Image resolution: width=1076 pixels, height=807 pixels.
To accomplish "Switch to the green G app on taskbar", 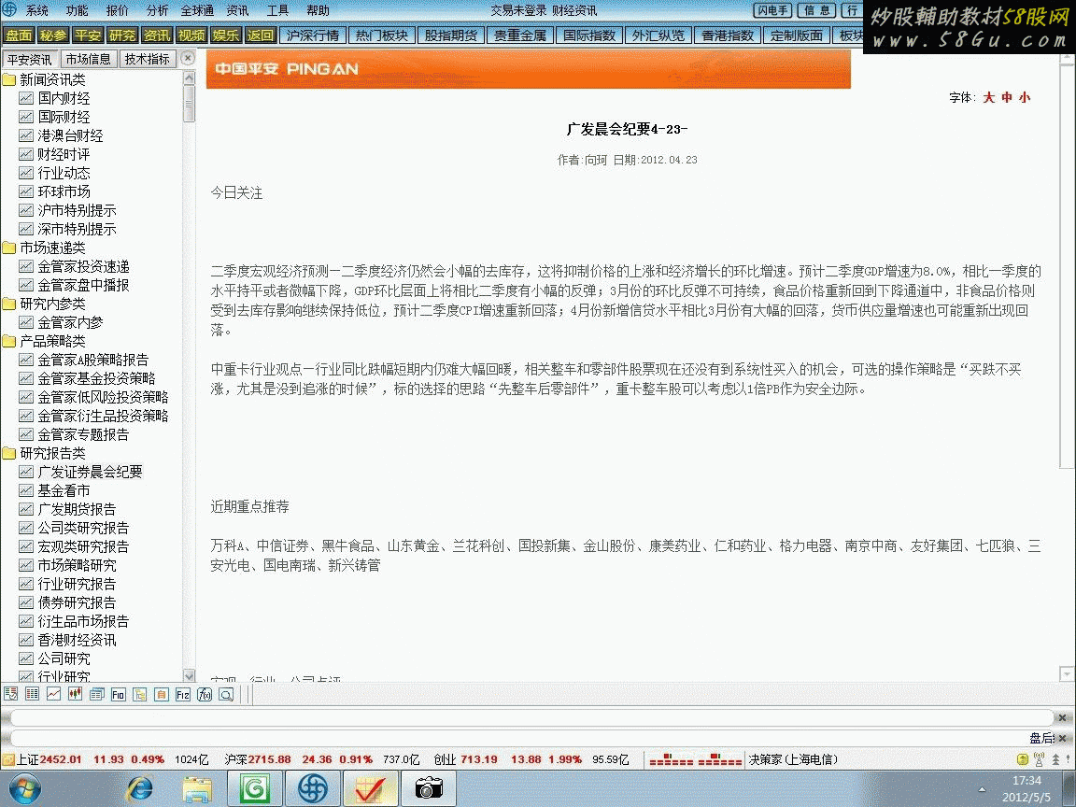I will pos(255,789).
